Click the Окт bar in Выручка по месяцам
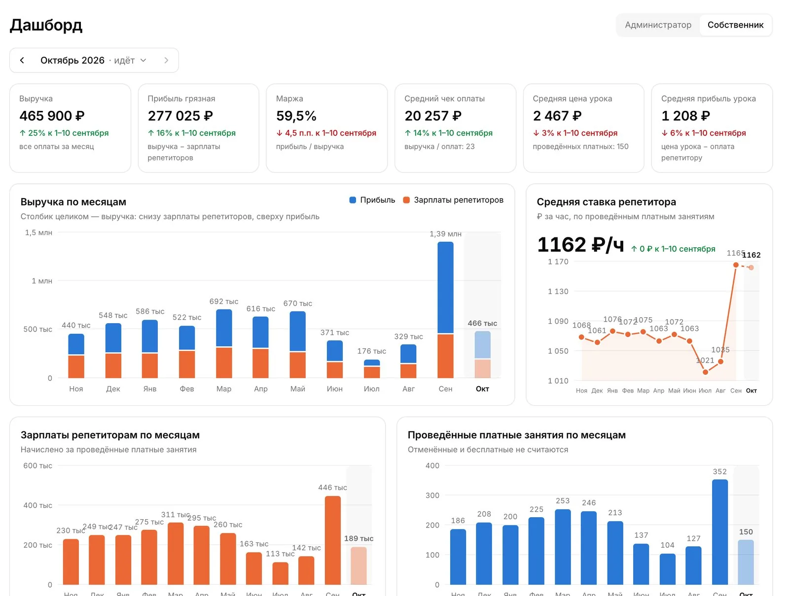This screenshot has width=789, height=596. 482,354
